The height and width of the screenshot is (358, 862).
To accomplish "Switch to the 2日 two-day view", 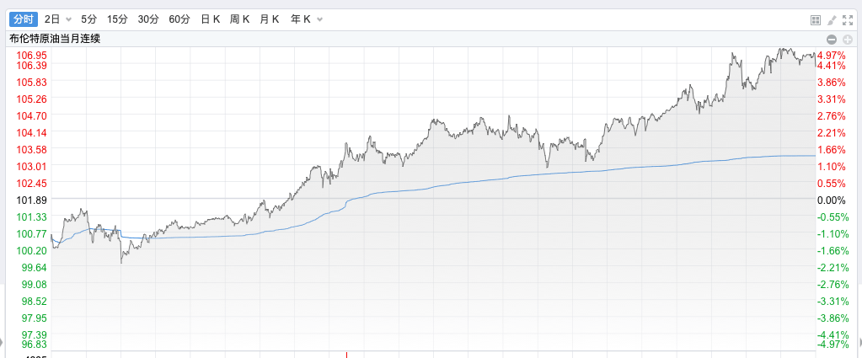I will (x=52, y=19).
